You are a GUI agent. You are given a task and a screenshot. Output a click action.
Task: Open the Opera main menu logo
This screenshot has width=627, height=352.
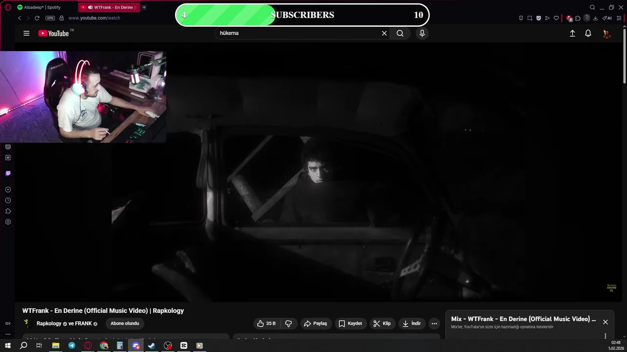[8, 7]
